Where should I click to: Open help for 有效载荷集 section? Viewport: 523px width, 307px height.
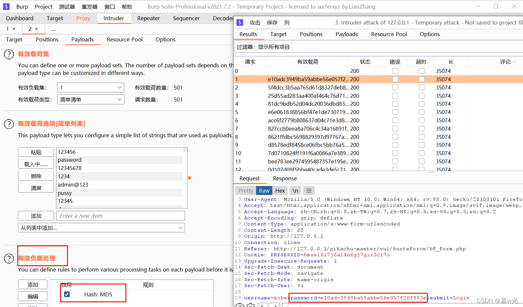coord(9,54)
